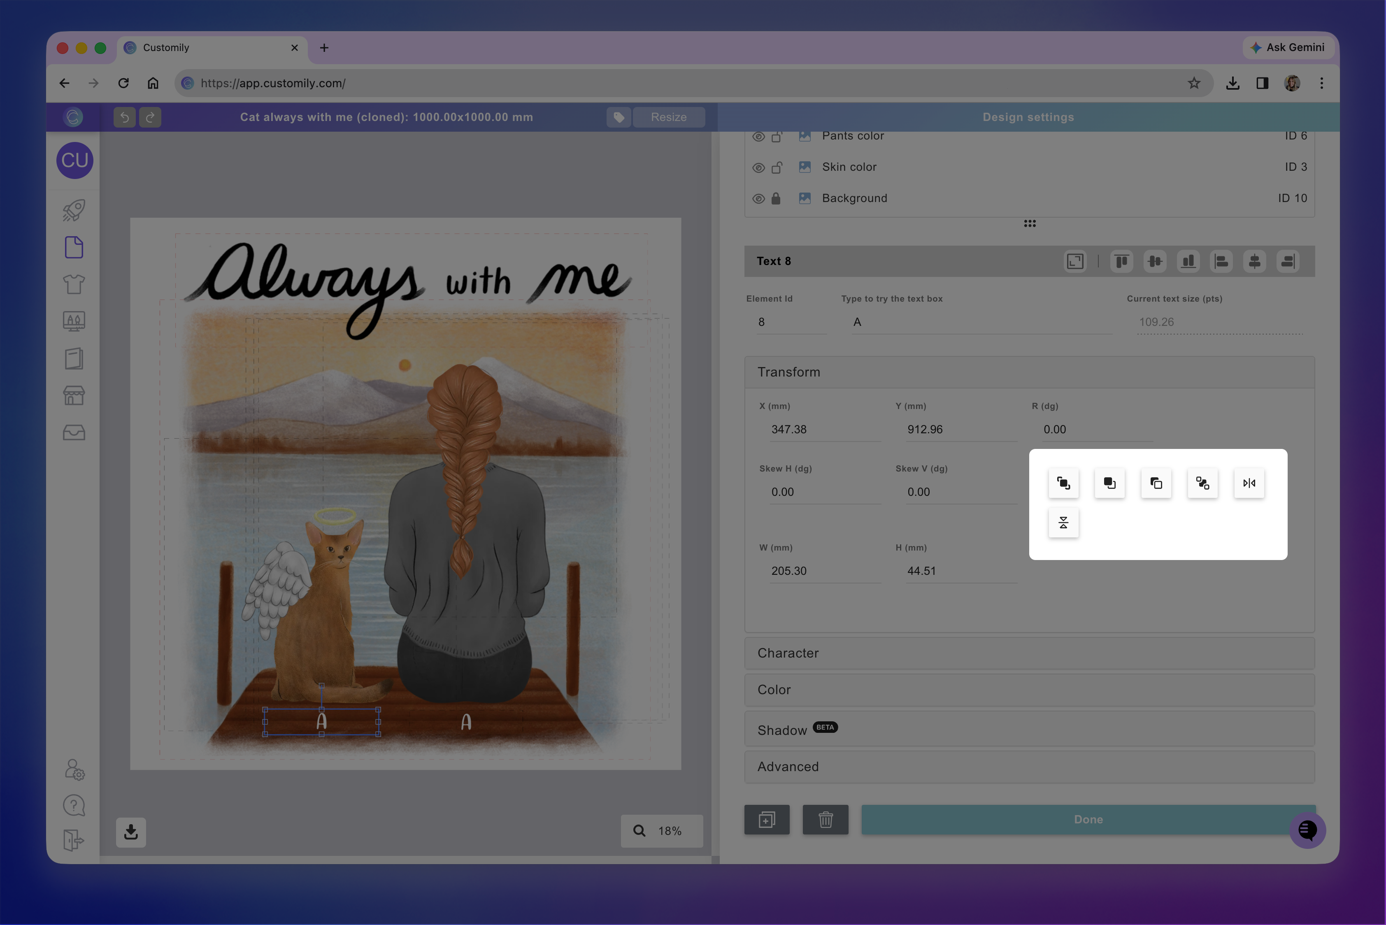Click the bring forward layer icon
This screenshot has height=925, width=1386.
click(1110, 483)
